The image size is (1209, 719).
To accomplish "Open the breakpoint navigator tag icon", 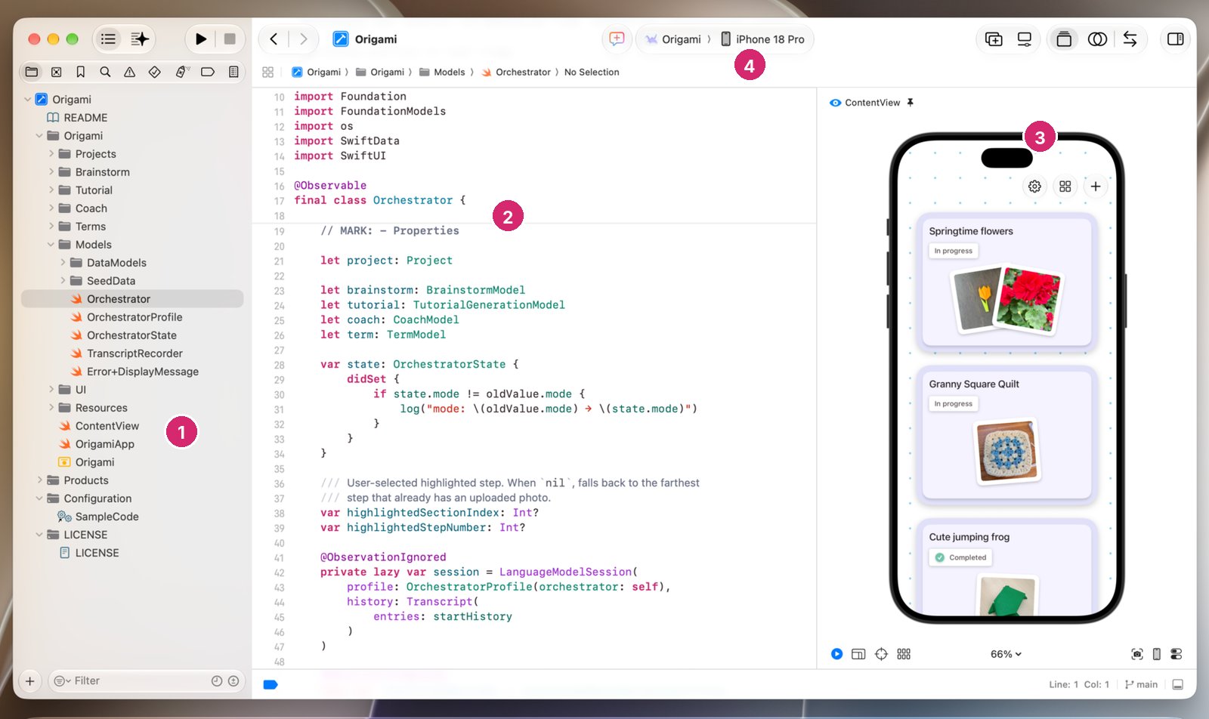I will coord(208,72).
